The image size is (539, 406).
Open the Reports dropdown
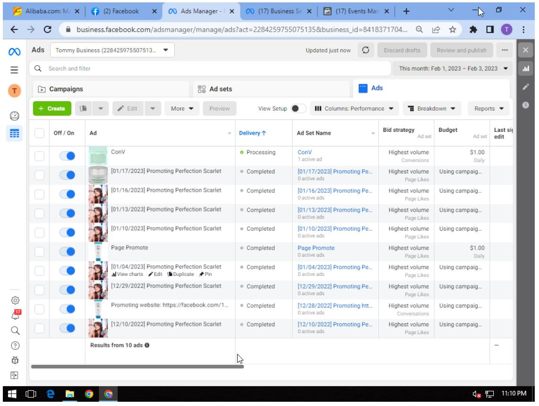pos(488,109)
